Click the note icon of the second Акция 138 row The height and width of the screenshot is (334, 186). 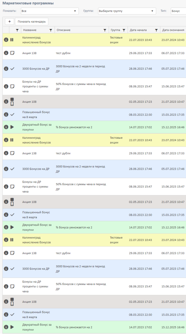pyautogui.click(x=12, y=153)
